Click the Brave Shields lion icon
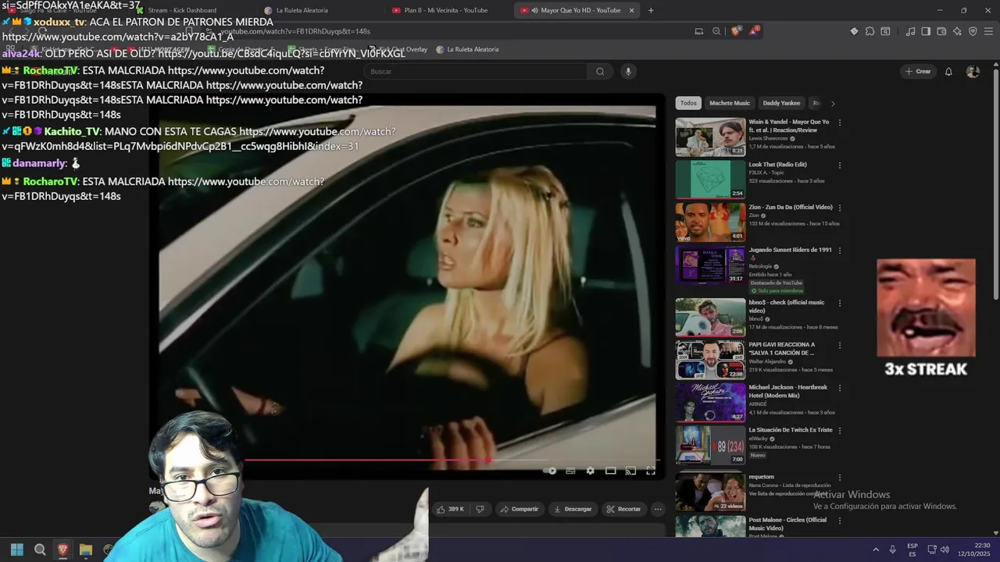This screenshot has width=1000, height=562. (x=735, y=31)
